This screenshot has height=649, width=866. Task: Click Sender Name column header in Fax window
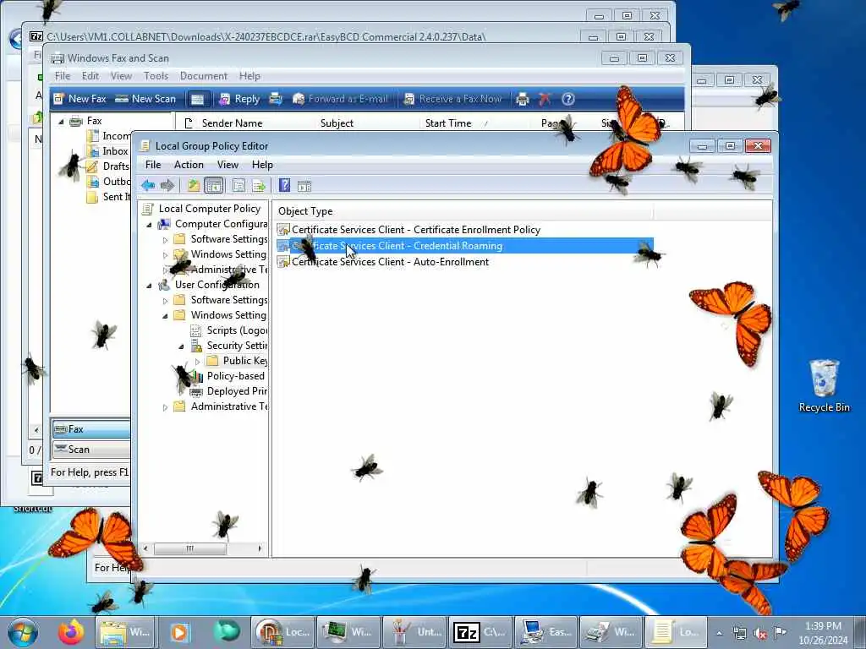pos(232,123)
